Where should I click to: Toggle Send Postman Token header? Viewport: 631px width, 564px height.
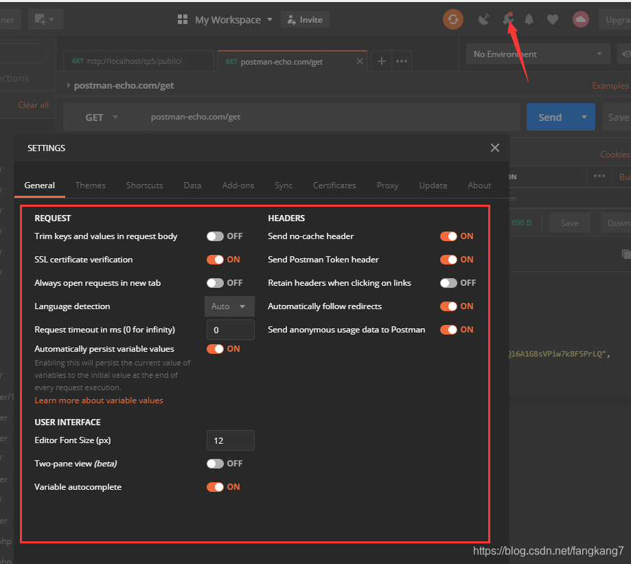click(x=448, y=260)
